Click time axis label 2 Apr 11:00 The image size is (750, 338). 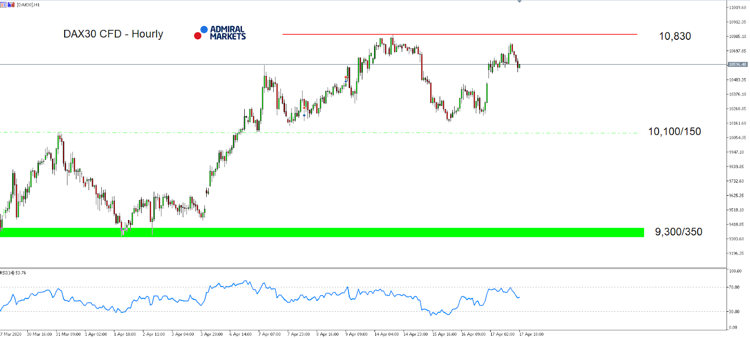coord(154,334)
